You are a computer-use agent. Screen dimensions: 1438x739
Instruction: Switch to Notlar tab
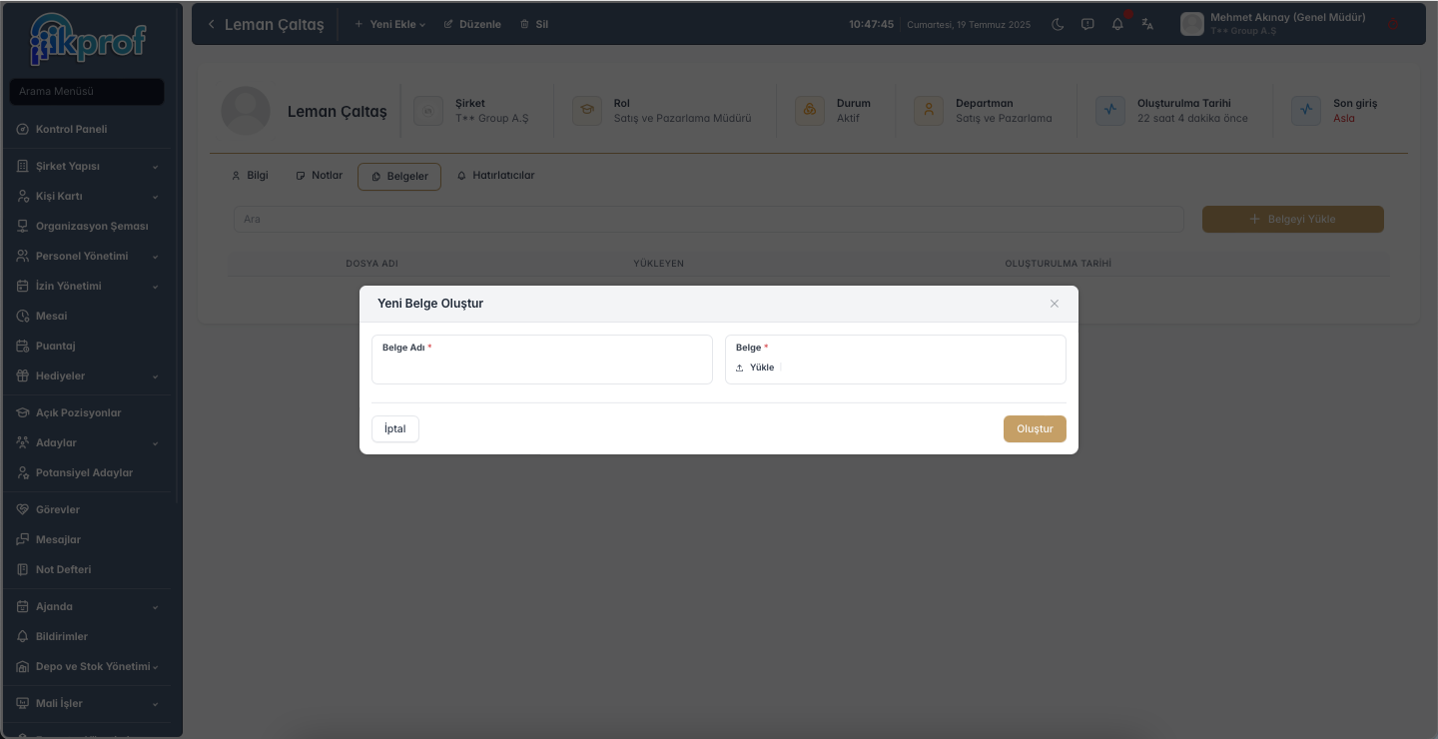coord(320,176)
